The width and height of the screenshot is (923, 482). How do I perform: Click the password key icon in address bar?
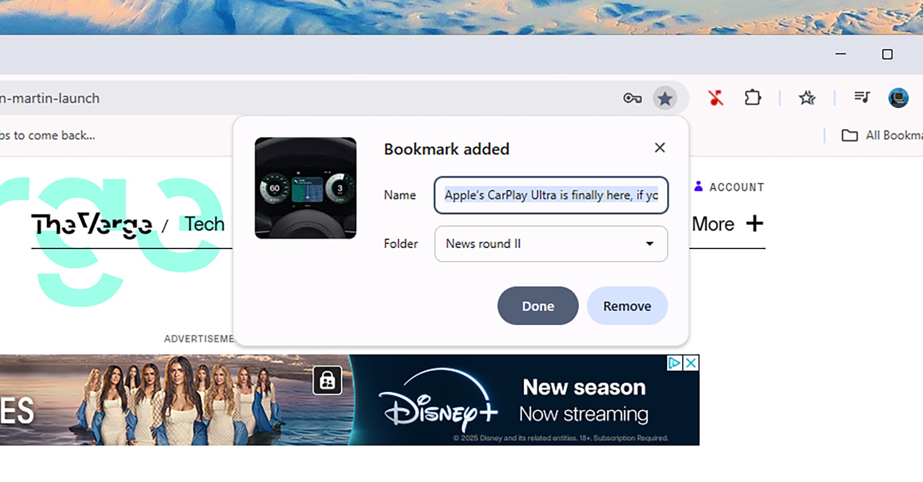click(x=632, y=98)
